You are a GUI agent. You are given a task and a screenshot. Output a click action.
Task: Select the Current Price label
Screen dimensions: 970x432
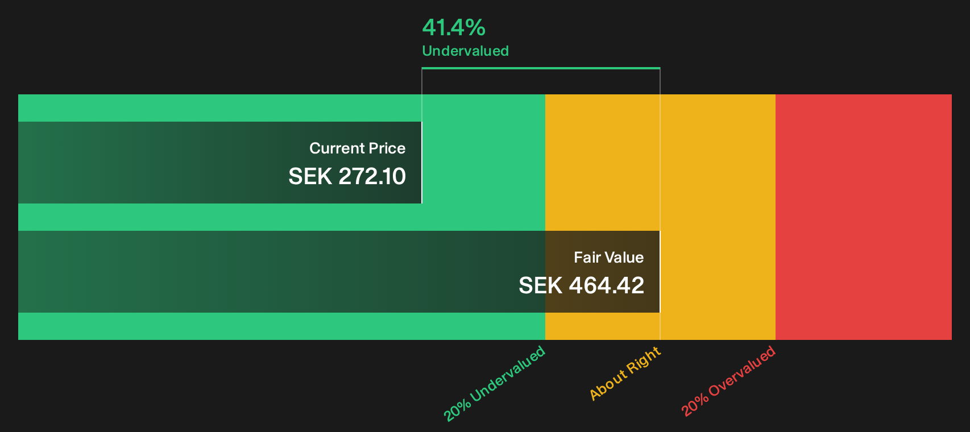pyautogui.click(x=357, y=148)
